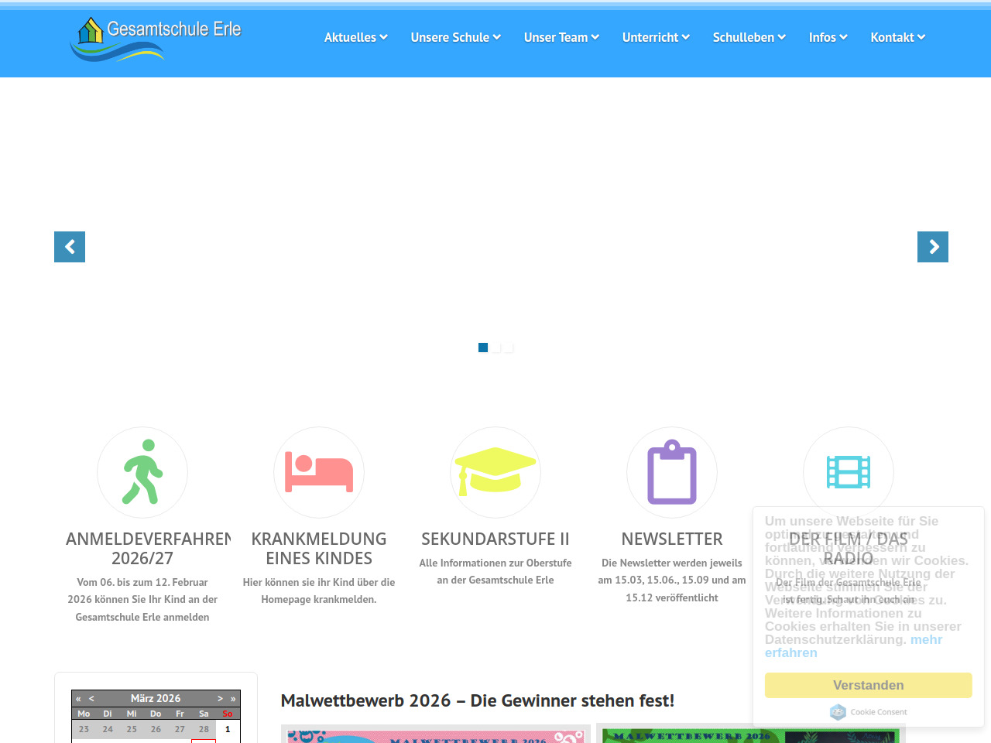Viewport: 991px width, 743px height.
Task: Click the blue film strip icon
Action: click(x=849, y=472)
